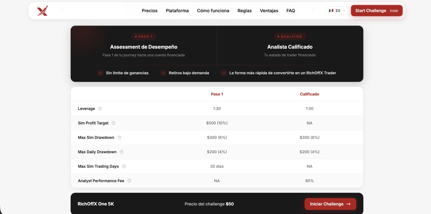Open the Reglas nav item
431x214 pixels.
click(245, 11)
